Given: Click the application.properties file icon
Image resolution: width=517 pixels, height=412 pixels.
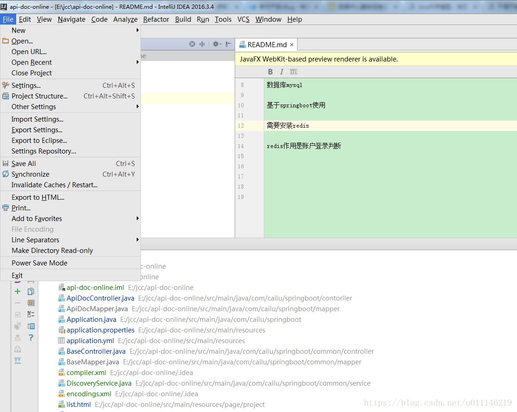Looking at the screenshot, I should coord(61,330).
